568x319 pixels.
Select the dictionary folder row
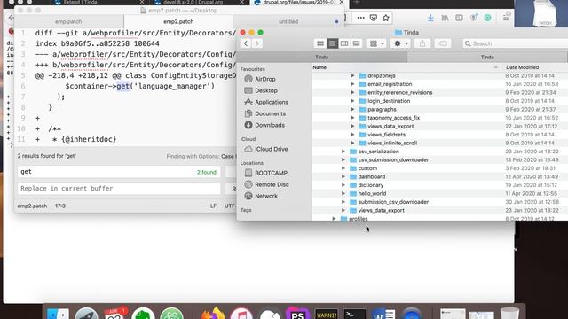coord(440,185)
